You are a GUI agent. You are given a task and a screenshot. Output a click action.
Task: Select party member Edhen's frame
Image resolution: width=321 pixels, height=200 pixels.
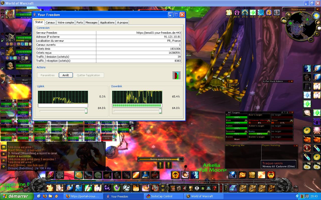coord(19,37)
